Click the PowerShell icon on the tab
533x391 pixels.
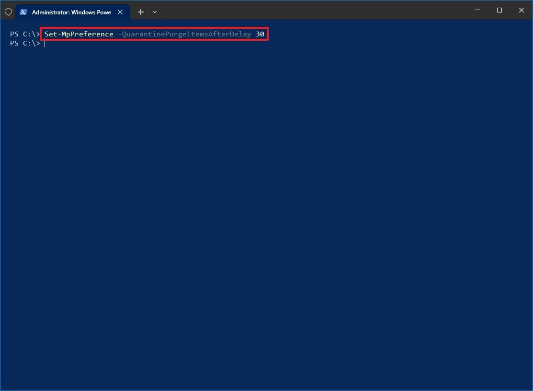coord(23,11)
